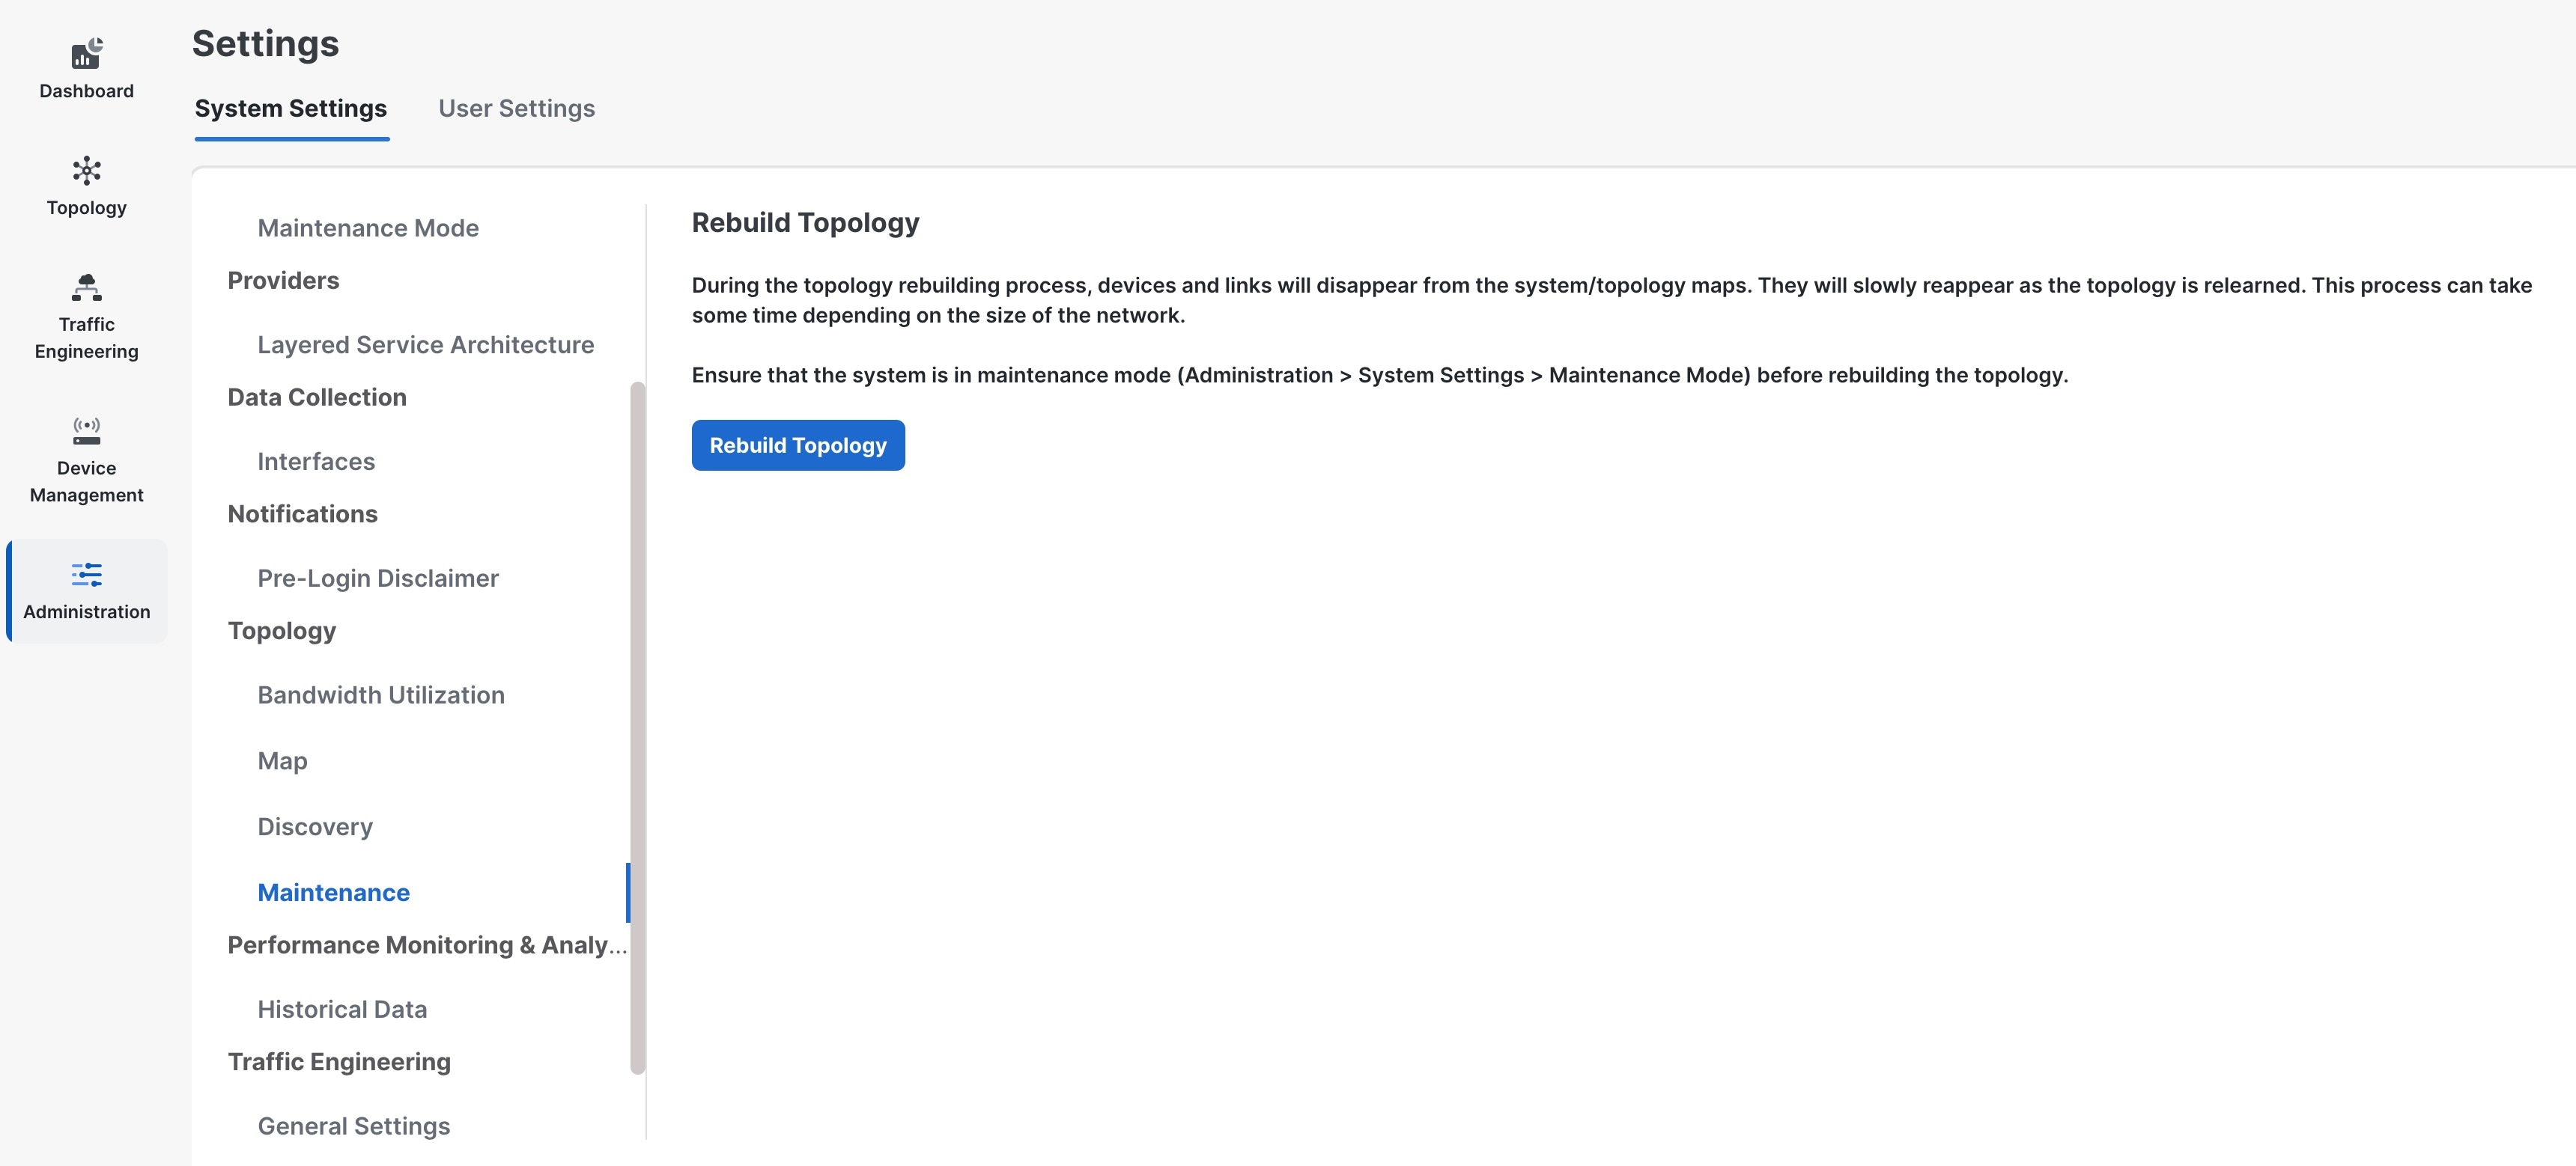Open Traffic Engineering sidebar icon
The height and width of the screenshot is (1166, 2576).
click(87, 287)
